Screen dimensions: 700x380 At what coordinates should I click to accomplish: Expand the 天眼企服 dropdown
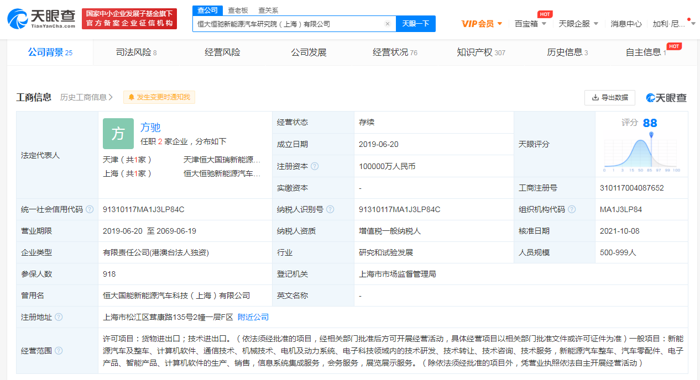click(x=578, y=24)
